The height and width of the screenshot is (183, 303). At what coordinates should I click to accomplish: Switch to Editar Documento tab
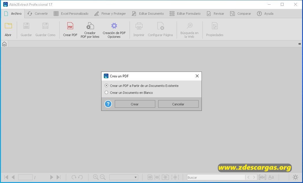pyautogui.click(x=148, y=14)
